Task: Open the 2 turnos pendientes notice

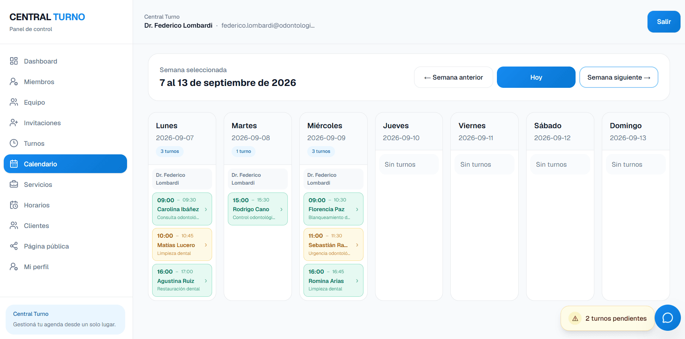Action: pos(607,318)
